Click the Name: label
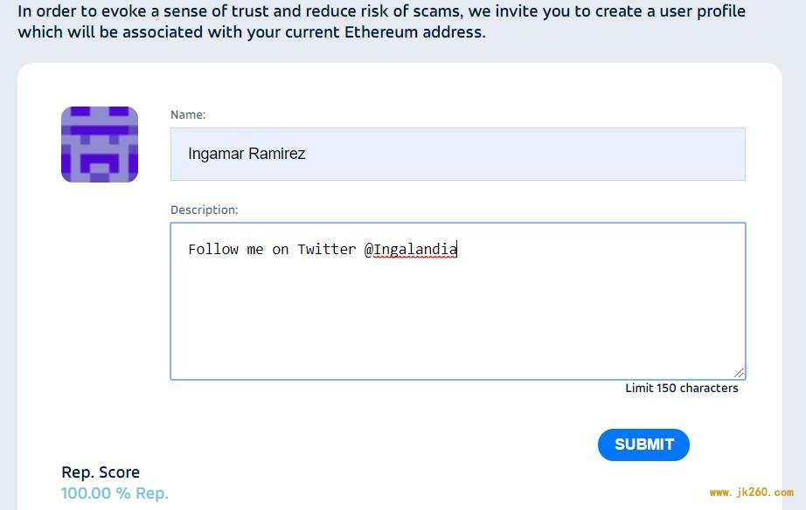This screenshot has width=806, height=510. [188, 114]
